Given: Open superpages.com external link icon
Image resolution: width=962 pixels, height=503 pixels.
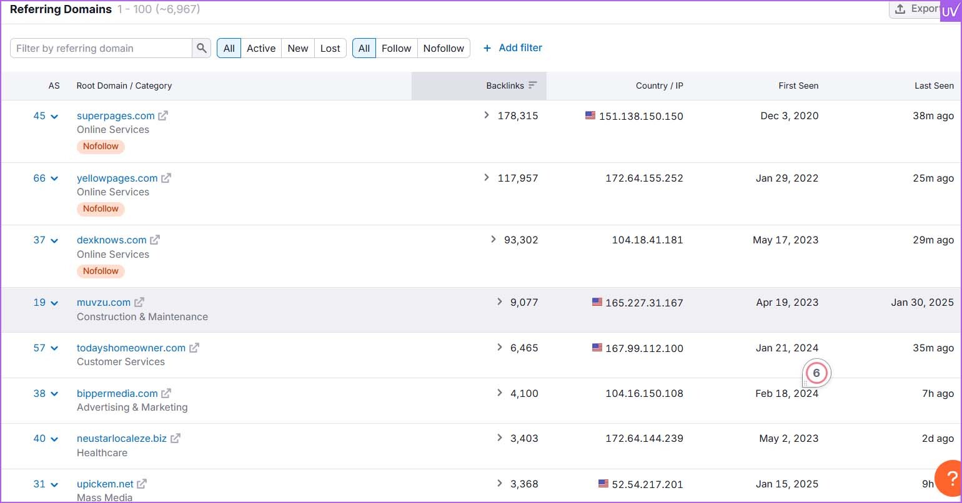Looking at the screenshot, I should click(x=163, y=115).
